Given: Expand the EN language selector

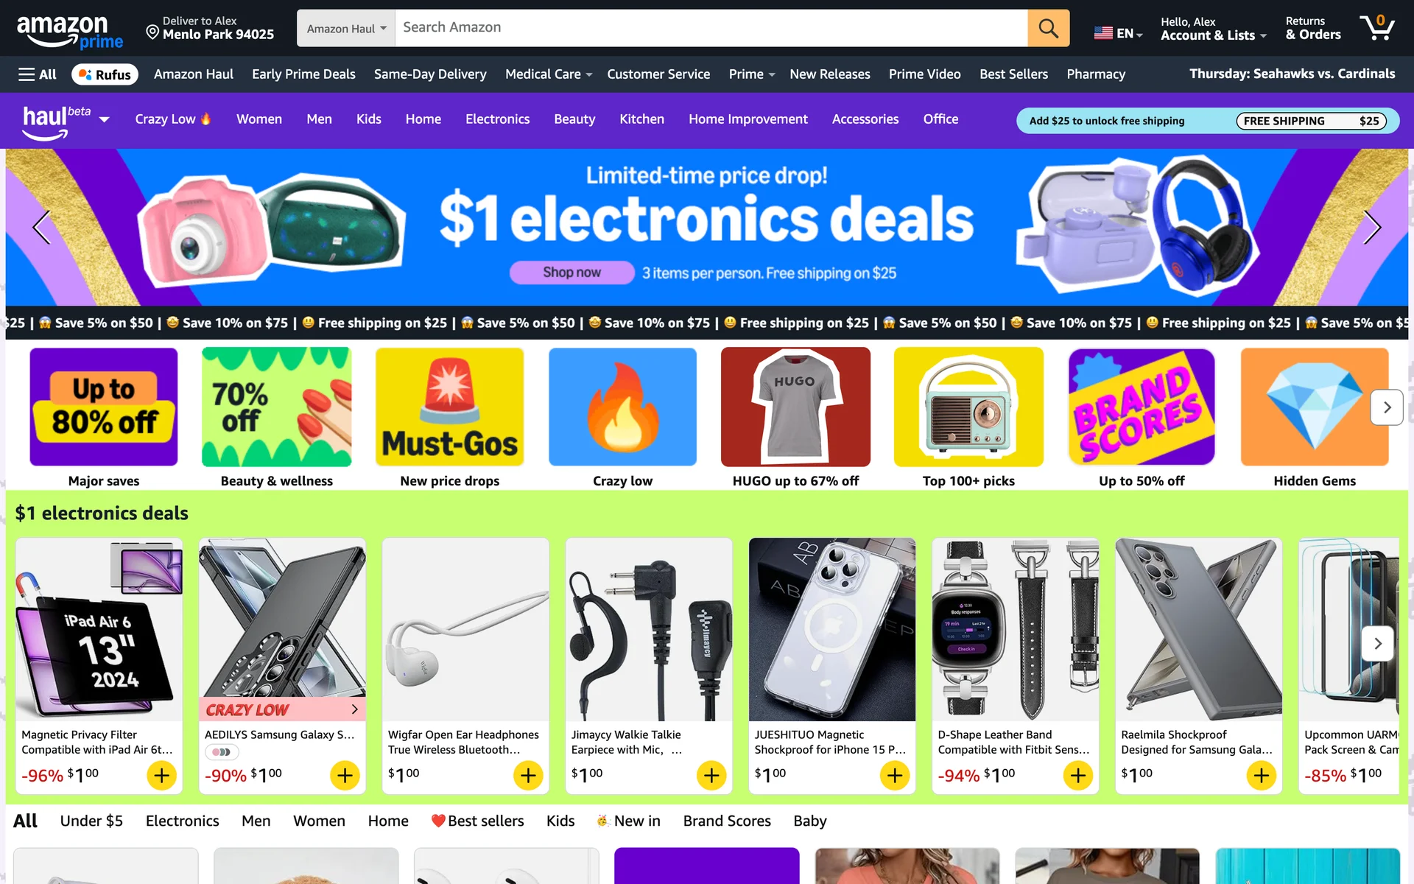Looking at the screenshot, I should (x=1118, y=33).
